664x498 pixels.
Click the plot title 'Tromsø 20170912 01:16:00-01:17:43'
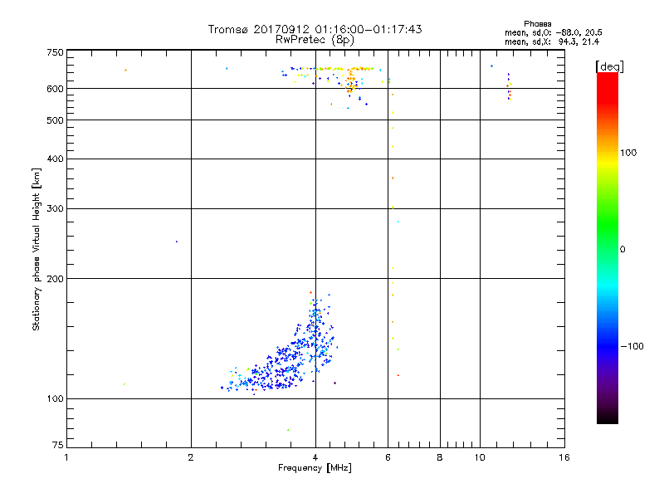point(315,29)
